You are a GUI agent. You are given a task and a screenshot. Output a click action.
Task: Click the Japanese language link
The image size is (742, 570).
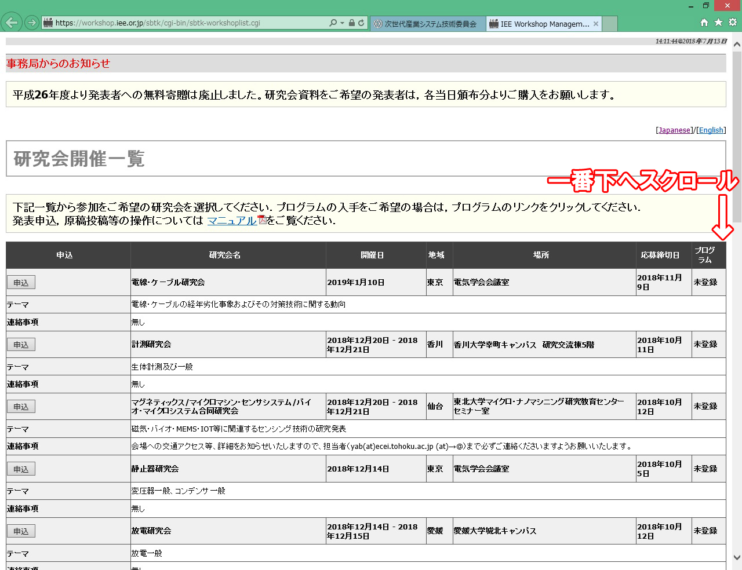click(674, 130)
